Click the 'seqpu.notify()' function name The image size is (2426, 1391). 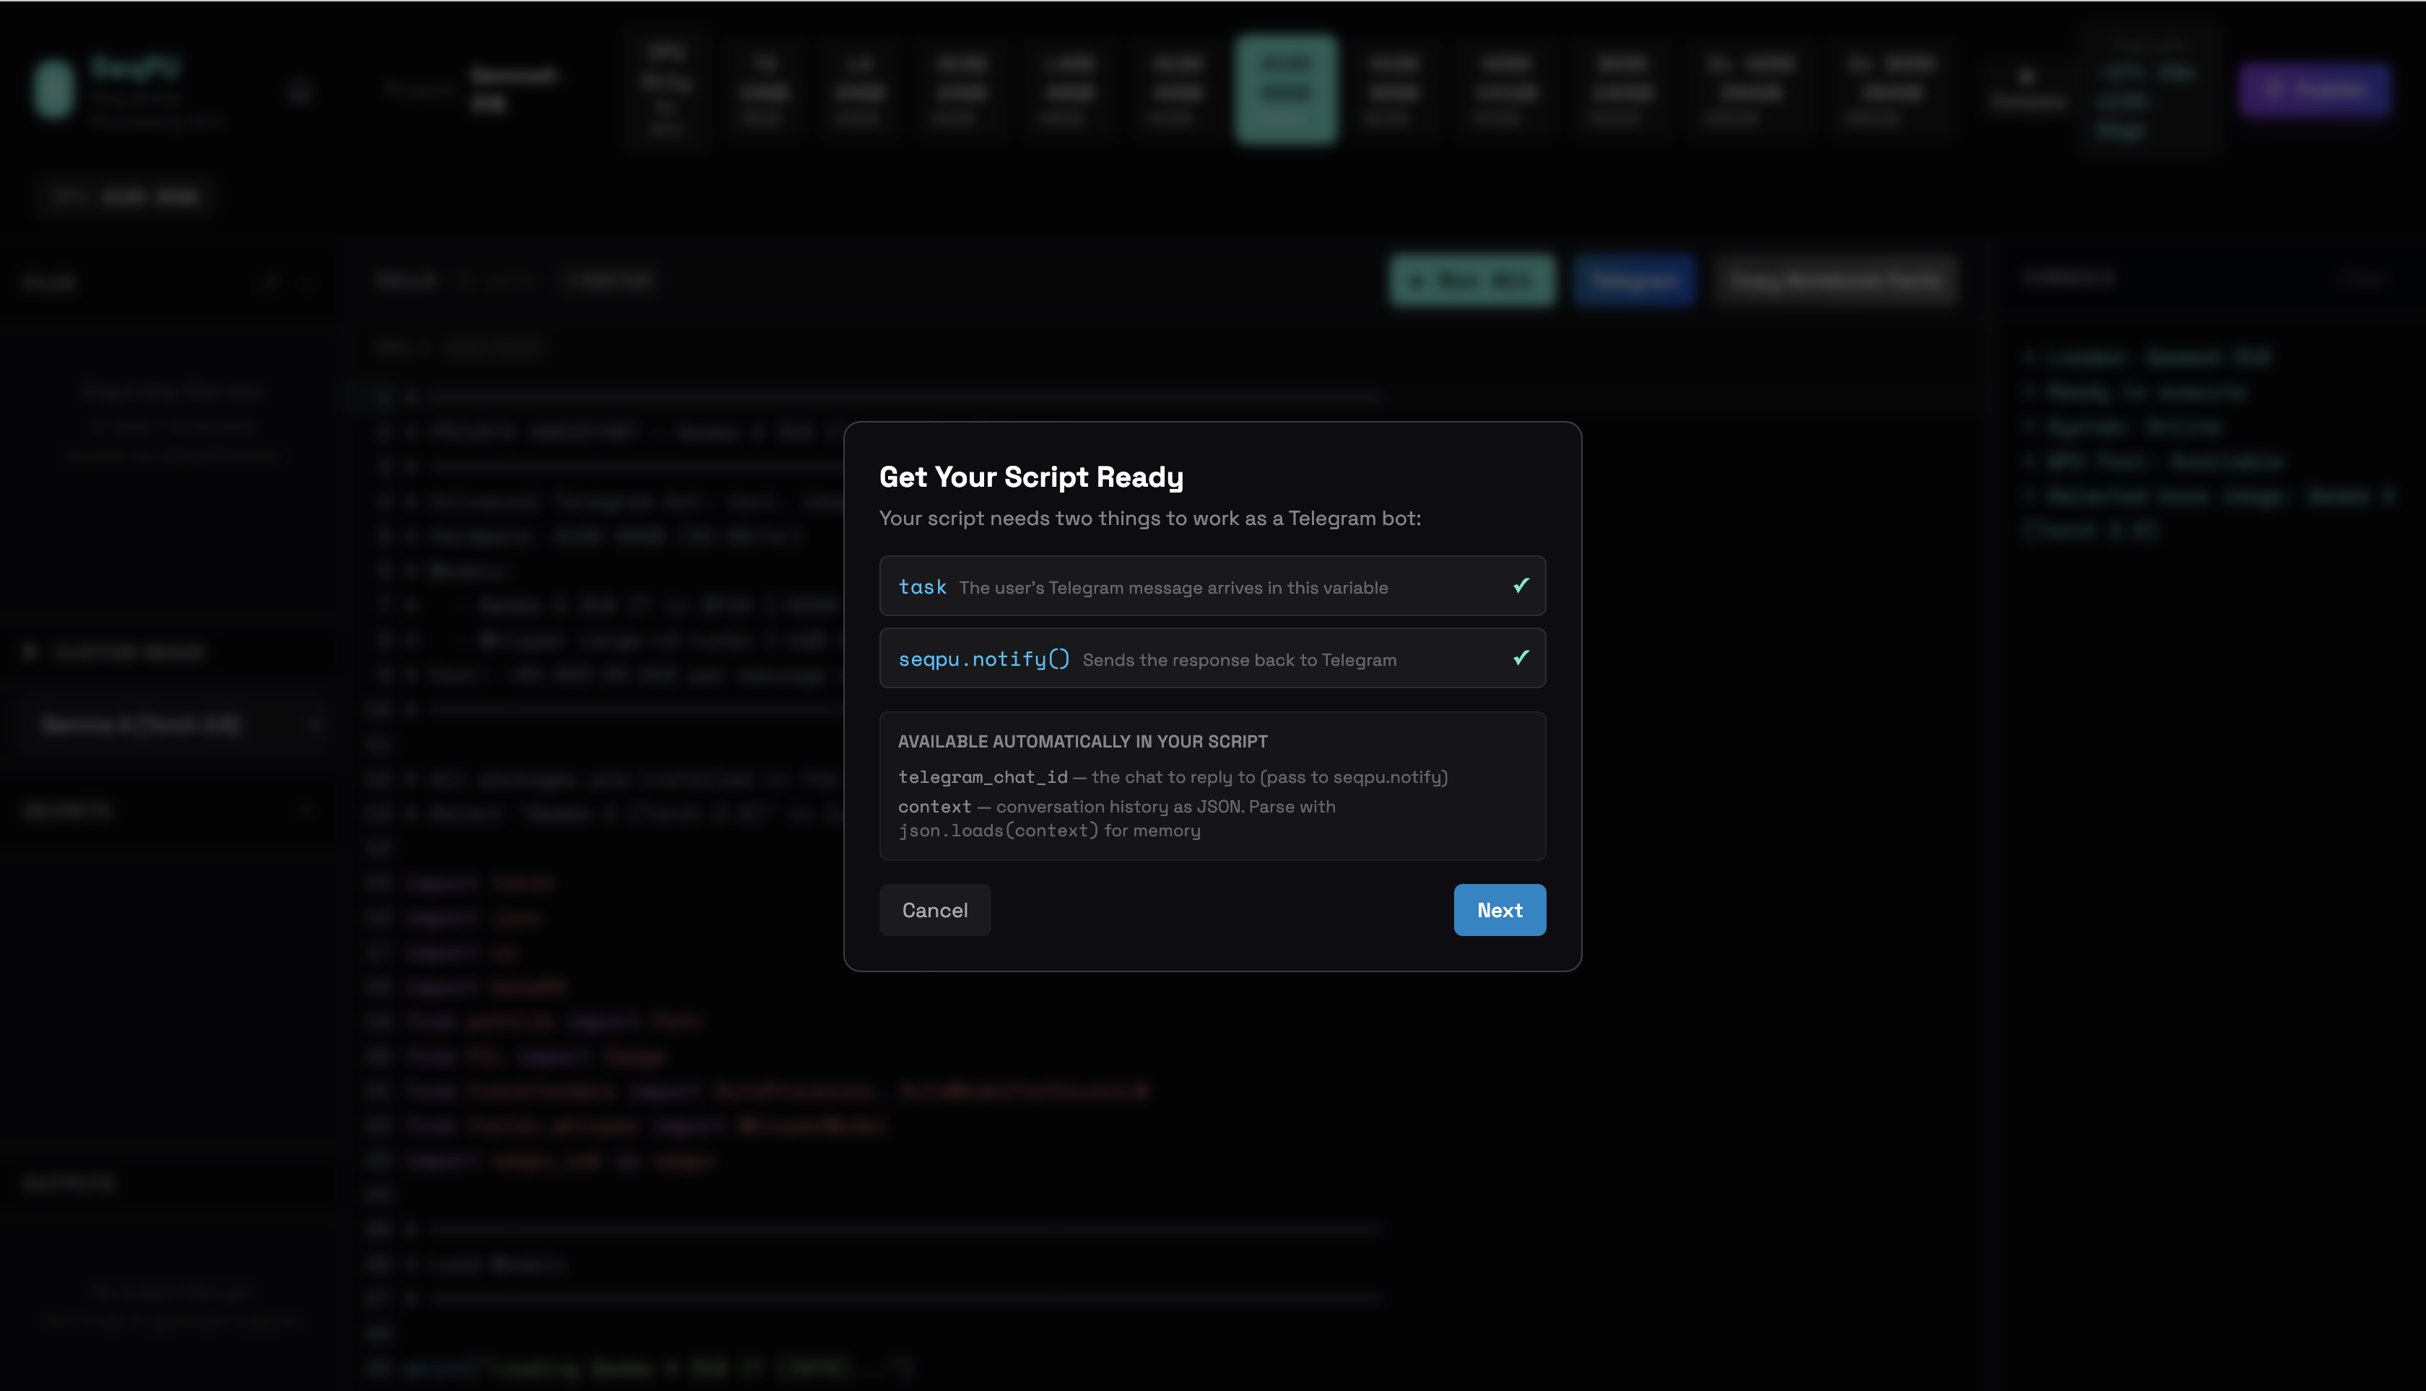point(984,659)
